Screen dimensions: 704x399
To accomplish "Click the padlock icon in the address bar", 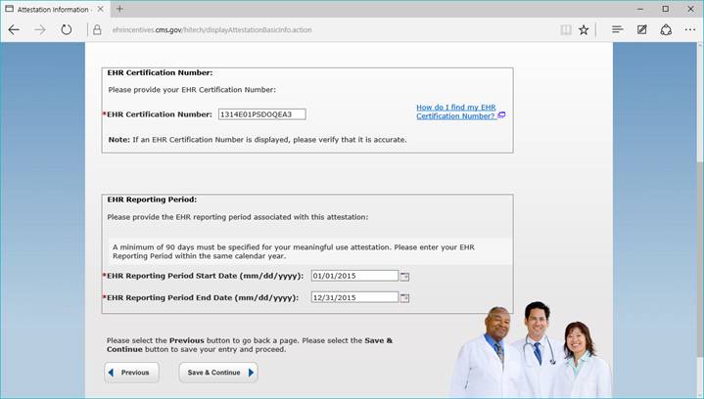I will pos(97,29).
